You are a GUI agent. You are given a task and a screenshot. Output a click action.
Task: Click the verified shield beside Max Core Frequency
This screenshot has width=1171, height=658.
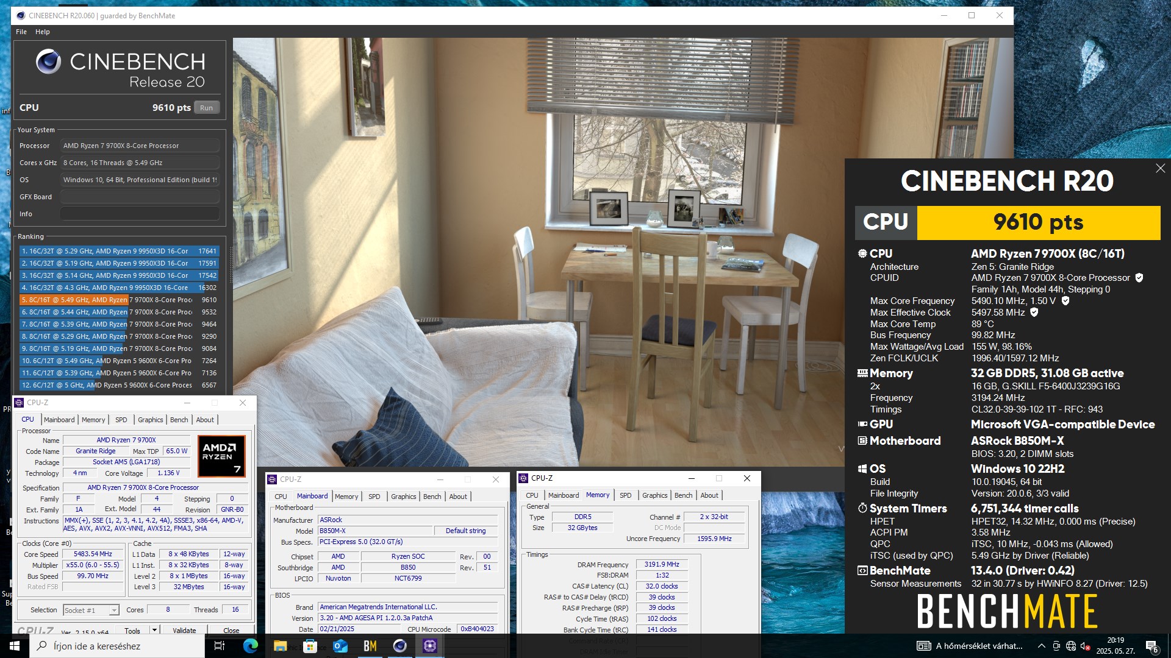pos(1065,300)
